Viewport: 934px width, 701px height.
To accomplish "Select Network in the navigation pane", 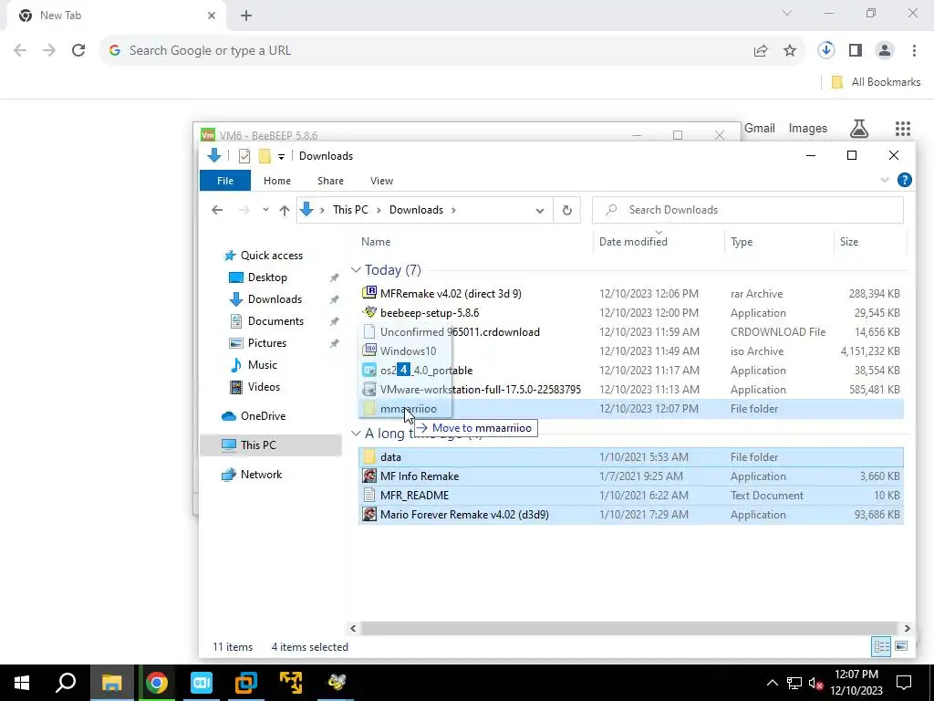I will 261,475.
